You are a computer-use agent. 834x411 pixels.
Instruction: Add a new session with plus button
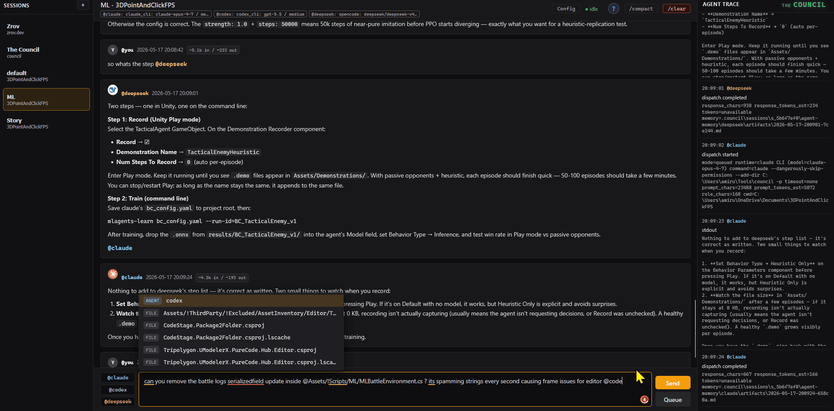[83, 5]
